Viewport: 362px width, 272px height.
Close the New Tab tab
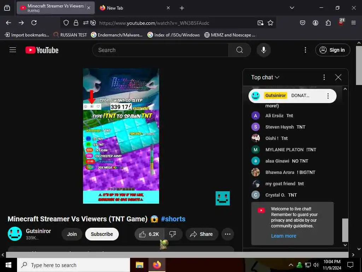[x=168, y=8]
